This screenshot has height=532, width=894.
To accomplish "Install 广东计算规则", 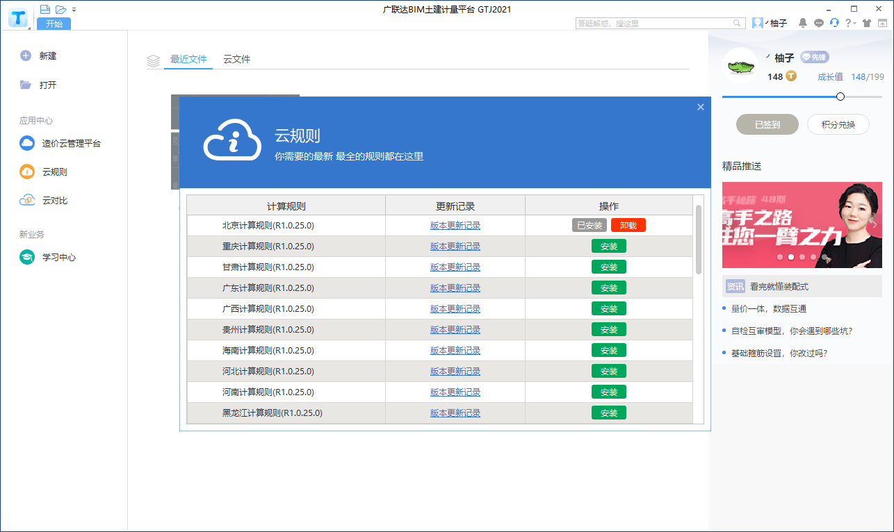I will (x=609, y=288).
